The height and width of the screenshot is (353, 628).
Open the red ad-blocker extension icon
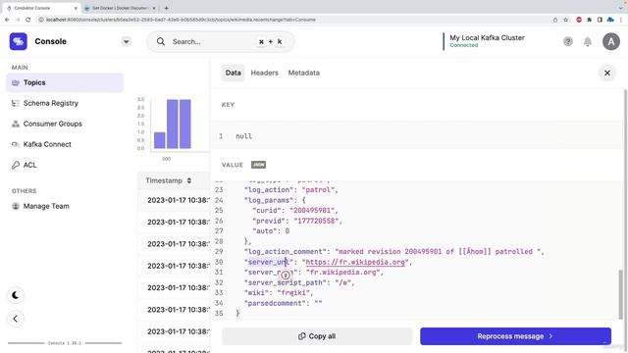tap(579, 20)
